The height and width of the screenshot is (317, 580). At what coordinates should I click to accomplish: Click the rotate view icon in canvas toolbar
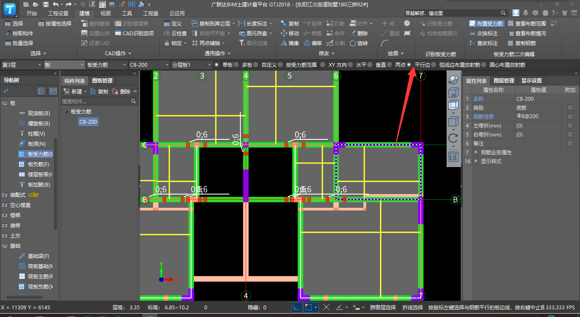click(453, 138)
